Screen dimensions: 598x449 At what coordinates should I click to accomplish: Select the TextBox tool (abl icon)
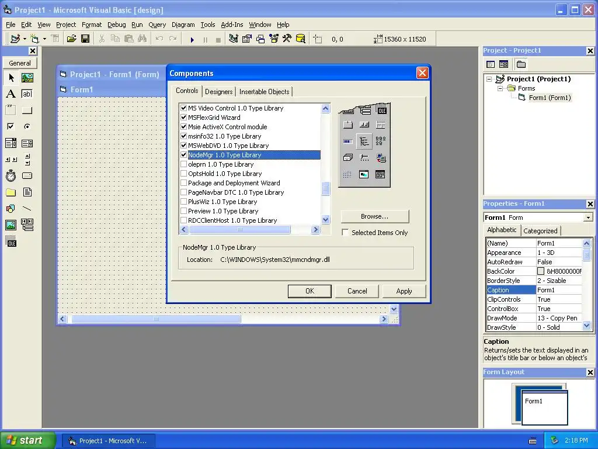click(27, 94)
